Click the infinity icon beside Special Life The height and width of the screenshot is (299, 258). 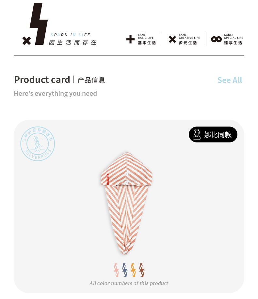click(216, 40)
